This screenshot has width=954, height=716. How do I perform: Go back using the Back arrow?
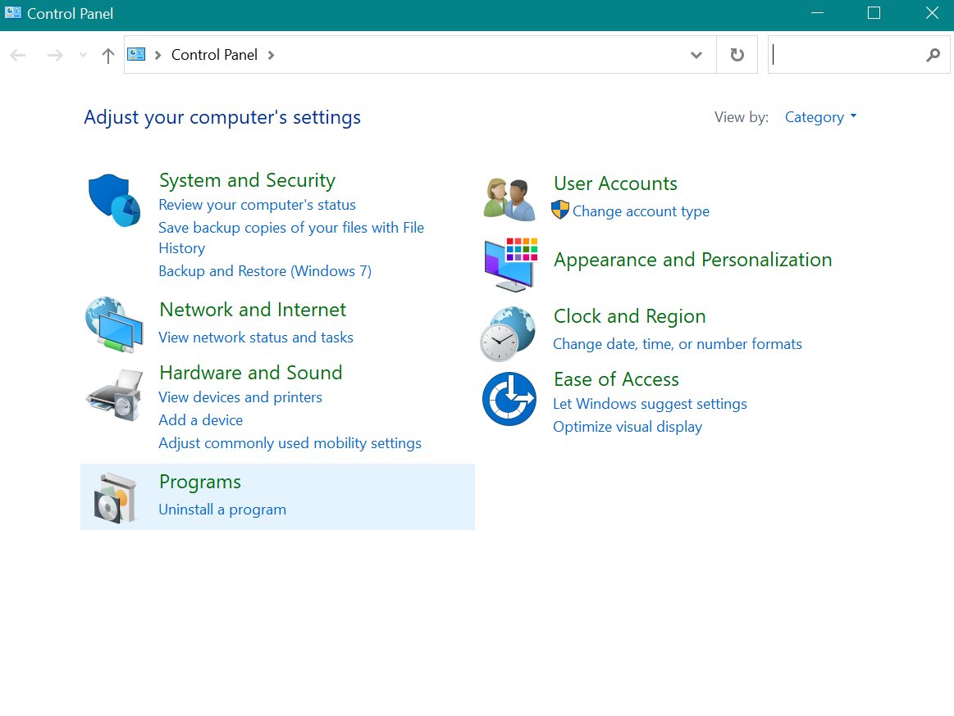click(x=18, y=56)
